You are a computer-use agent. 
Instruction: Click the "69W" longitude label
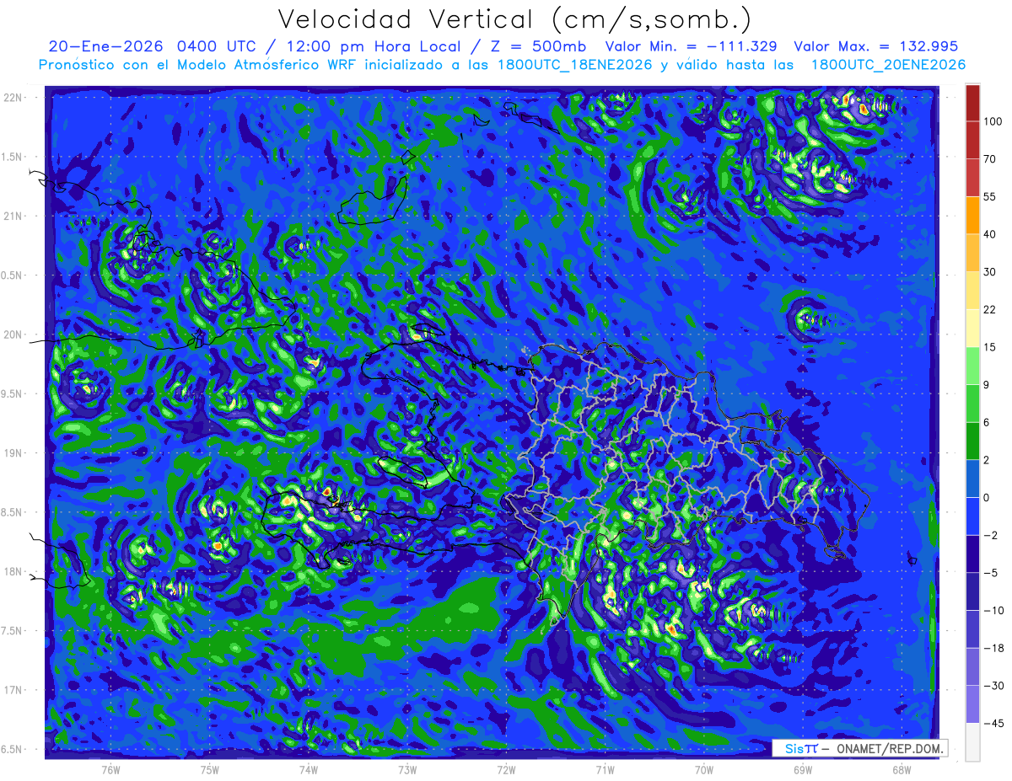(x=802, y=769)
